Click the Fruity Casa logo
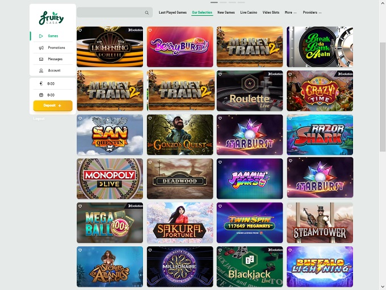 pos(51,18)
